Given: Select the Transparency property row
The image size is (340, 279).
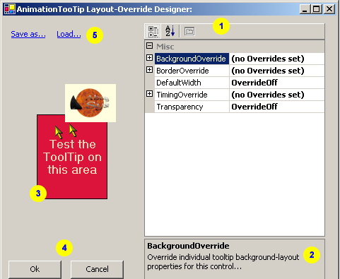Looking at the screenshot, I should point(235,107).
